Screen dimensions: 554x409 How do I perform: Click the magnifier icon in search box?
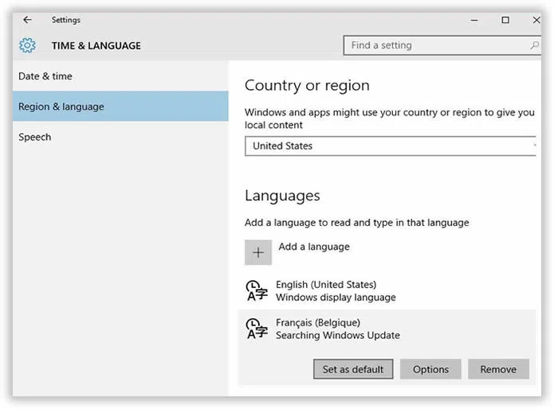click(534, 45)
